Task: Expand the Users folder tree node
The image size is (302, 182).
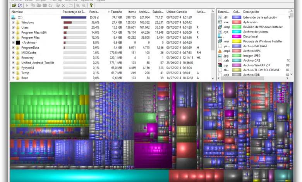Action: tap(13, 27)
